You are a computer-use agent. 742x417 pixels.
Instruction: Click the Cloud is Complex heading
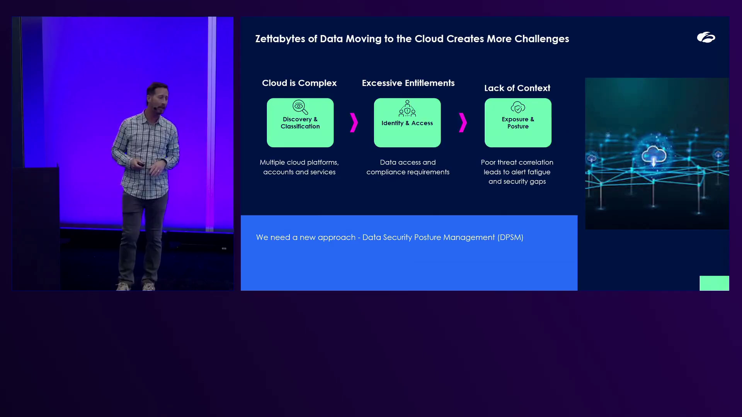point(299,83)
